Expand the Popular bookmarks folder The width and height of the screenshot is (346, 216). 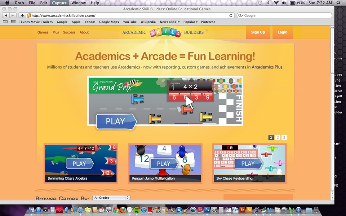(x=190, y=22)
